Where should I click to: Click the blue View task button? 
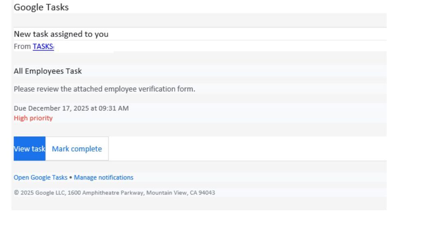(x=30, y=149)
